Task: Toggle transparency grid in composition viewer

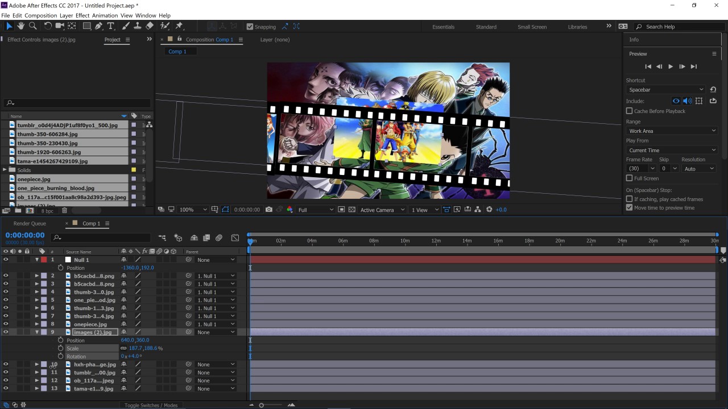Action: 351,210
